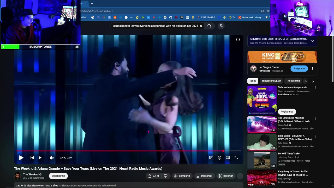Open The Weeknd channel name link
The width and height of the screenshot is (334, 188).
pos(31,174)
